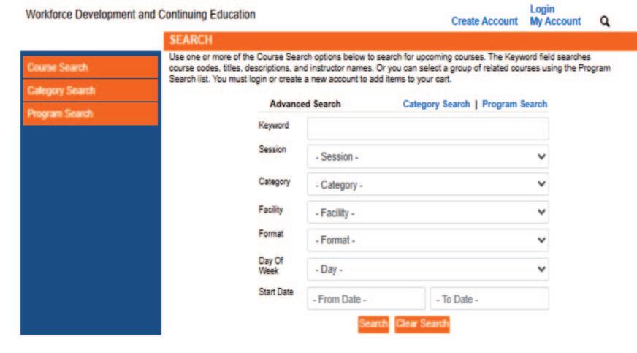Click the magnifying glass search icon
This screenshot has width=637, height=353.
coord(605,22)
